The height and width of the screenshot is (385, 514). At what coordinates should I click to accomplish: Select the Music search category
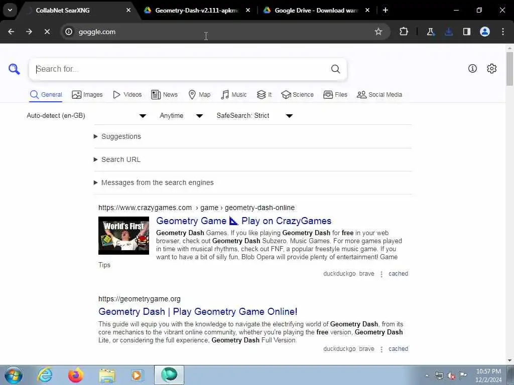point(234,95)
